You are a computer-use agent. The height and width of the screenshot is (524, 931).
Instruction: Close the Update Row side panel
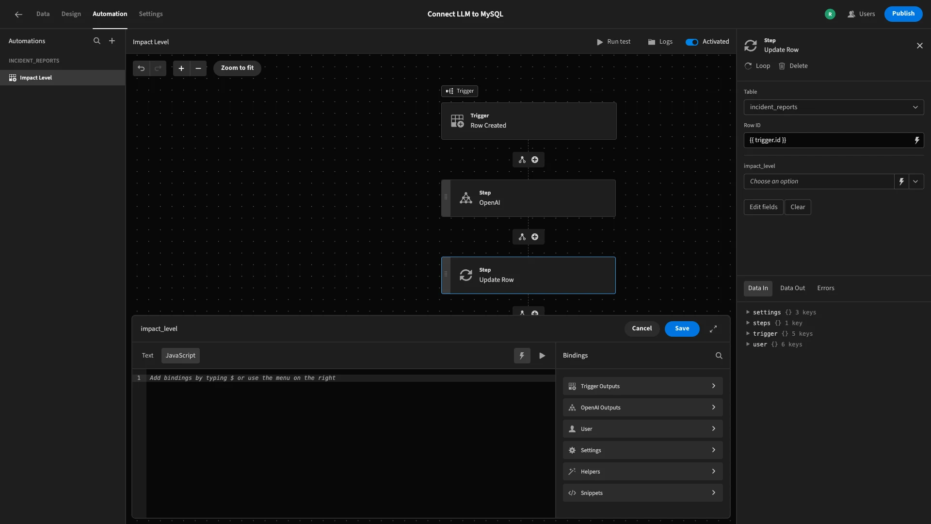[920, 46]
